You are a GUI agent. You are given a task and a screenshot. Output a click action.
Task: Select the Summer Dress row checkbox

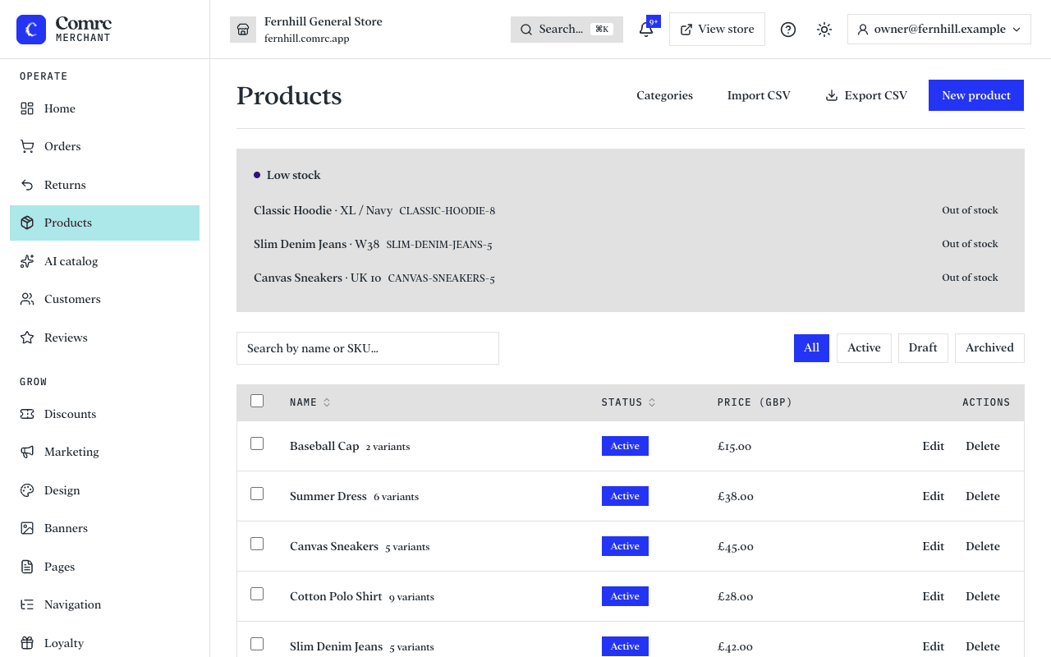coord(257,494)
